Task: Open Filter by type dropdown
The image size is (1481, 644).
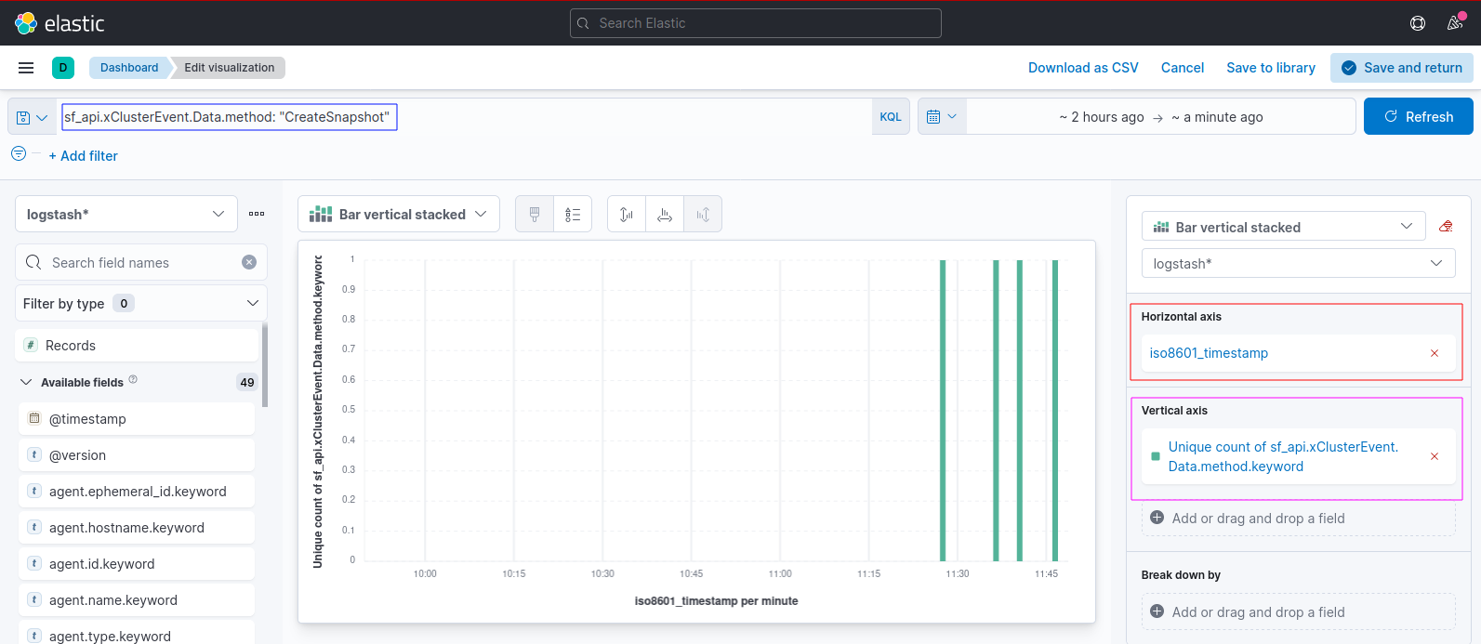Action: point(141,303)
